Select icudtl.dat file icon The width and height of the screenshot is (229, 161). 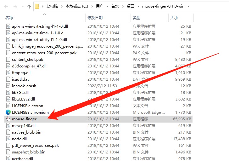(8, 79)
